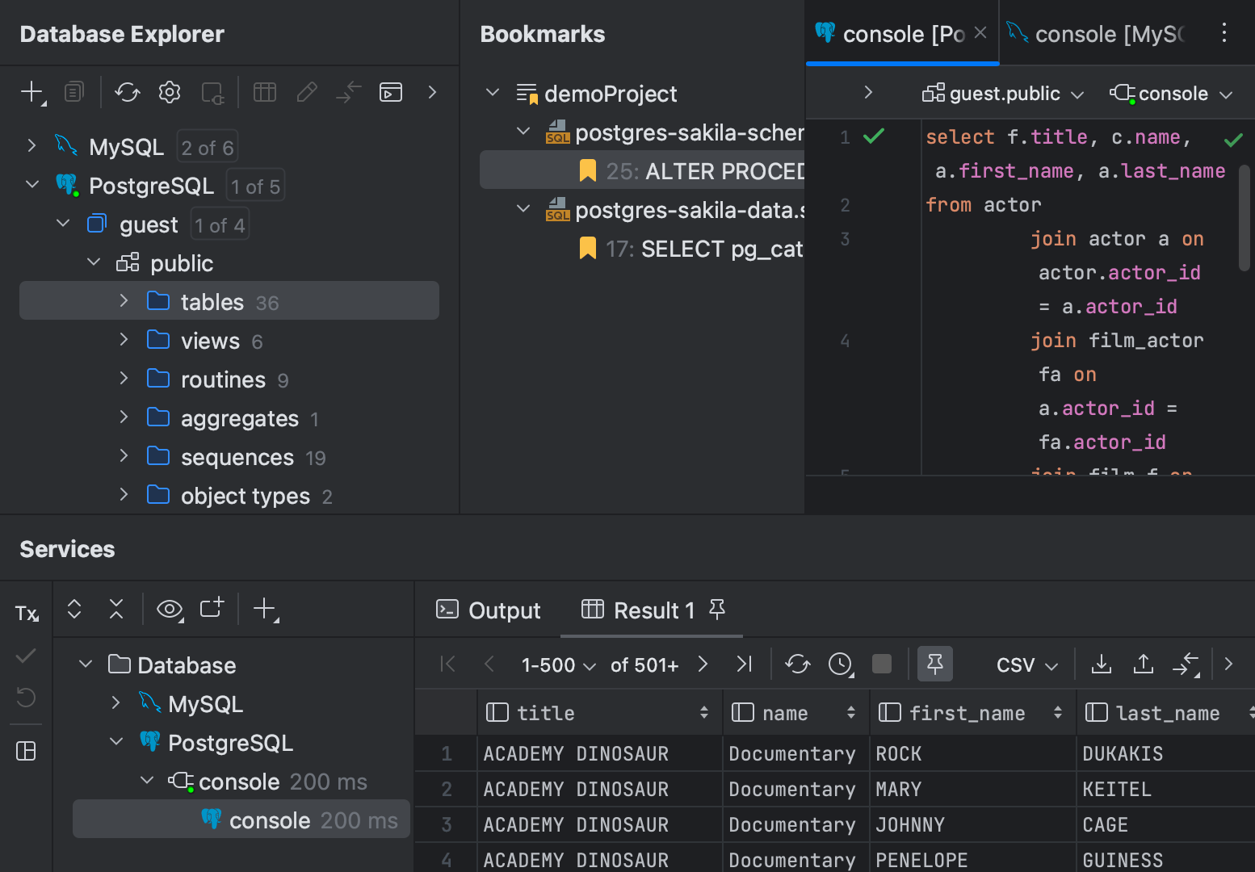Go to last page of results
This screenshot has width=1255, height=872.
click(x=743, y=664)
